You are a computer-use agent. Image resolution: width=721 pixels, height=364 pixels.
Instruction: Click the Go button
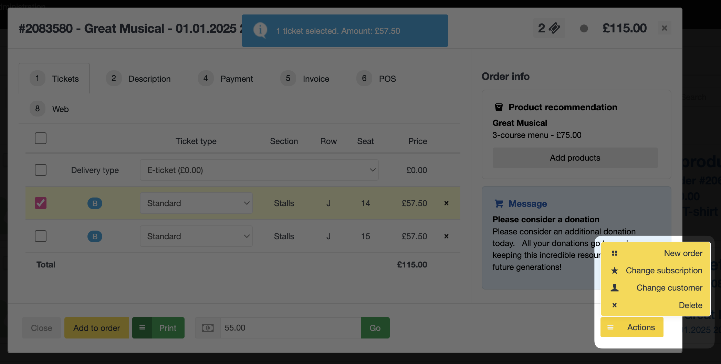[375, 328]
